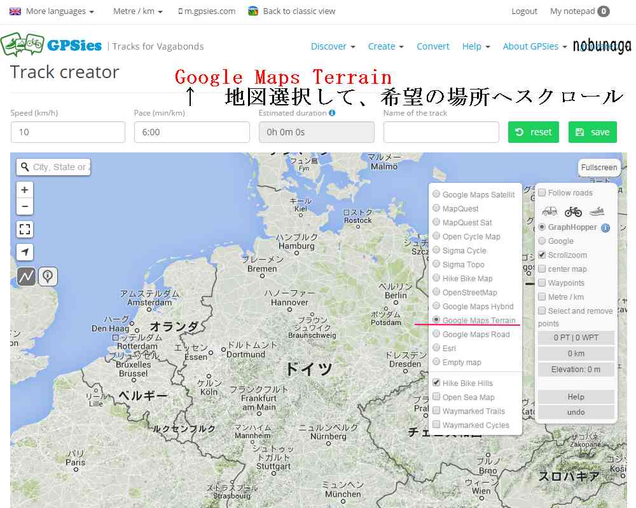Click the GPSies logo icon

pyautogui.click(x=22, y=44)
